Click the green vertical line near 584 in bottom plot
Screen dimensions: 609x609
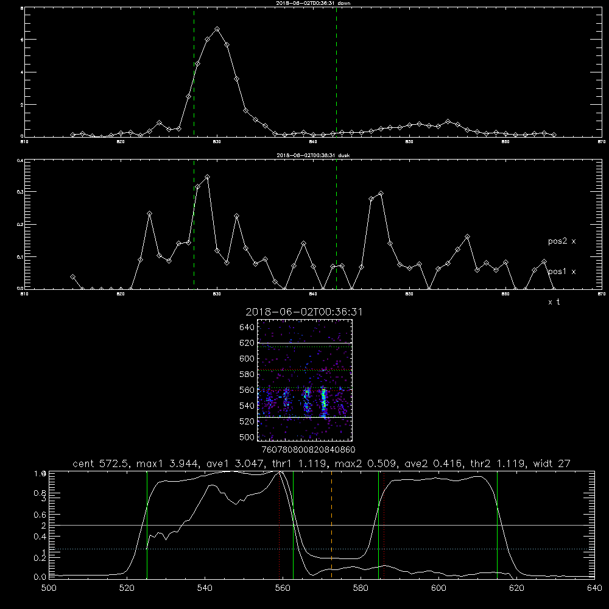point(378,525)
